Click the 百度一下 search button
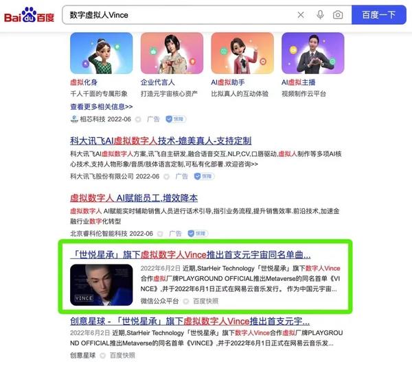Image resolution: width=412 pixels, height=366 pixels. pos(379,15)
